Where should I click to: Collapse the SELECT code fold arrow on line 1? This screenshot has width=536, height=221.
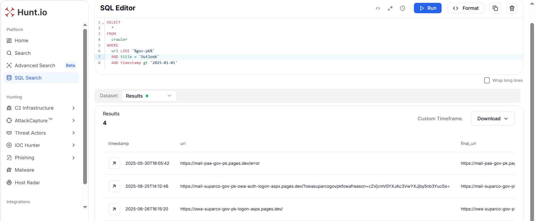coord(103,23)
